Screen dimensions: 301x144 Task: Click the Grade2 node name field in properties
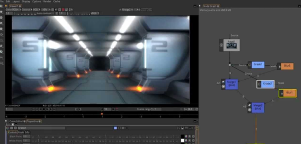pyautogui.click(x=41, y=128)
